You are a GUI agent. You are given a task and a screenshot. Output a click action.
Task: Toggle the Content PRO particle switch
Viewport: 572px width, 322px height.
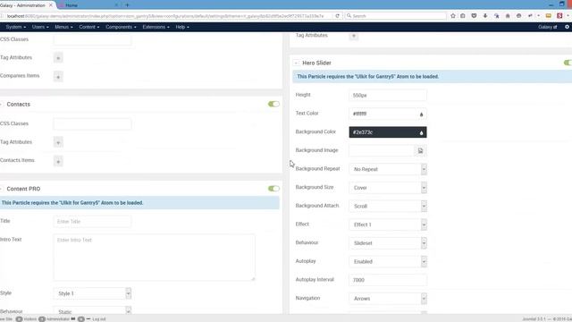coord(273,189)
